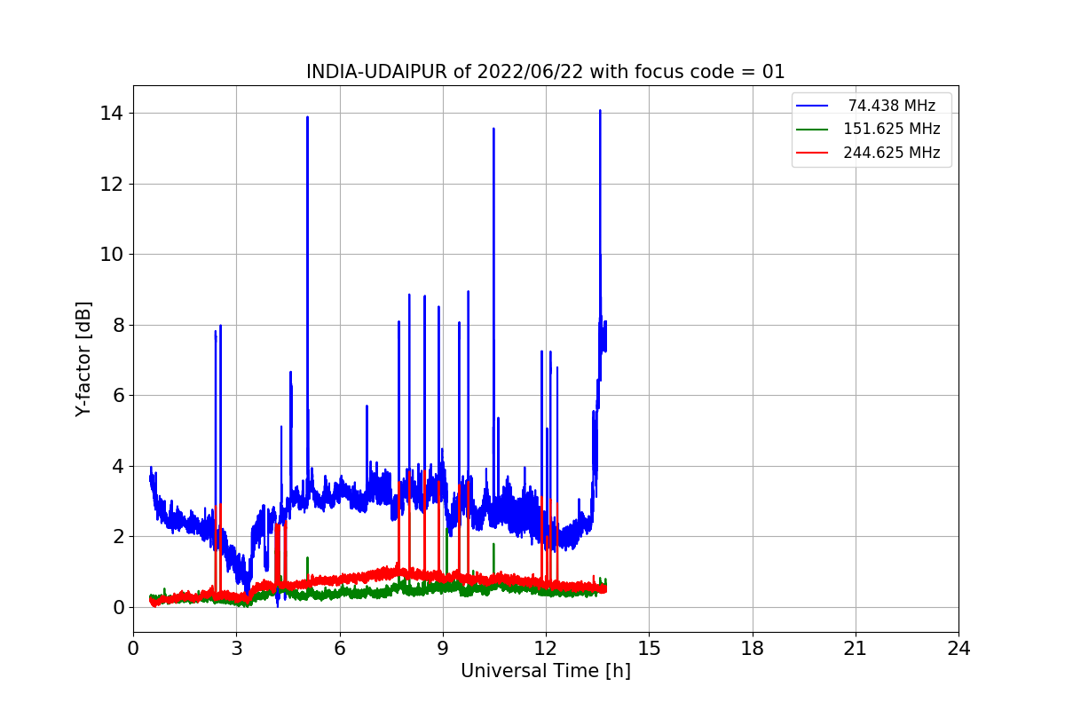
Task: Click the blue legend line swatch
Action: coord(812,106)
